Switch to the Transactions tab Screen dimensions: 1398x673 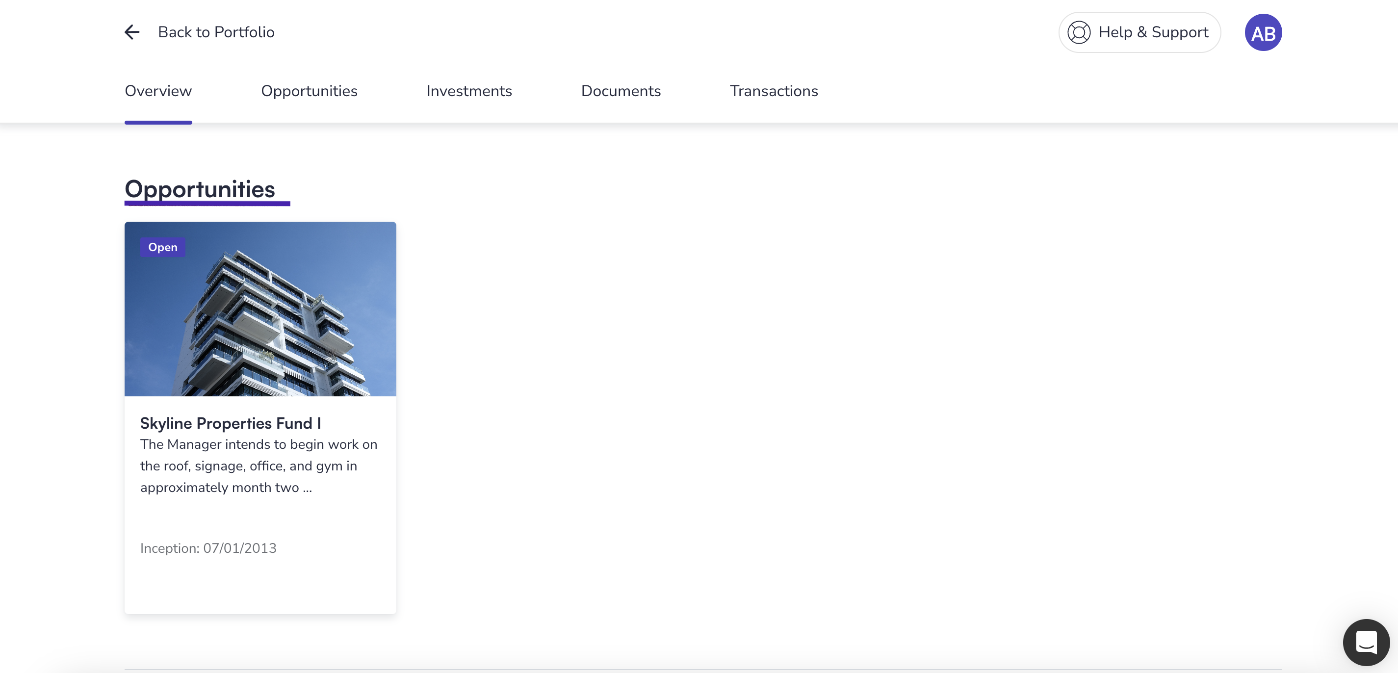coord(774,91)
